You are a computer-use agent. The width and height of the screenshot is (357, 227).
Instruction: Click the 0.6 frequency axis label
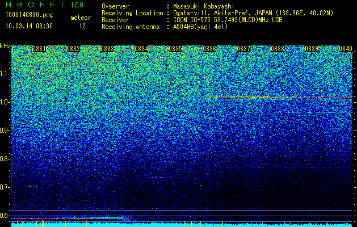(x=4, y=216)
